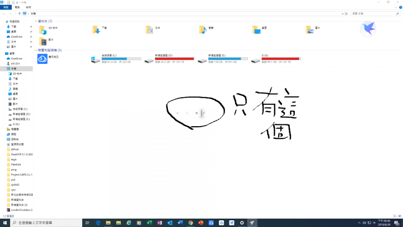Switch to details view at bottom right
Viewport: 403px width, 227px height.
[x=395, y=216]
